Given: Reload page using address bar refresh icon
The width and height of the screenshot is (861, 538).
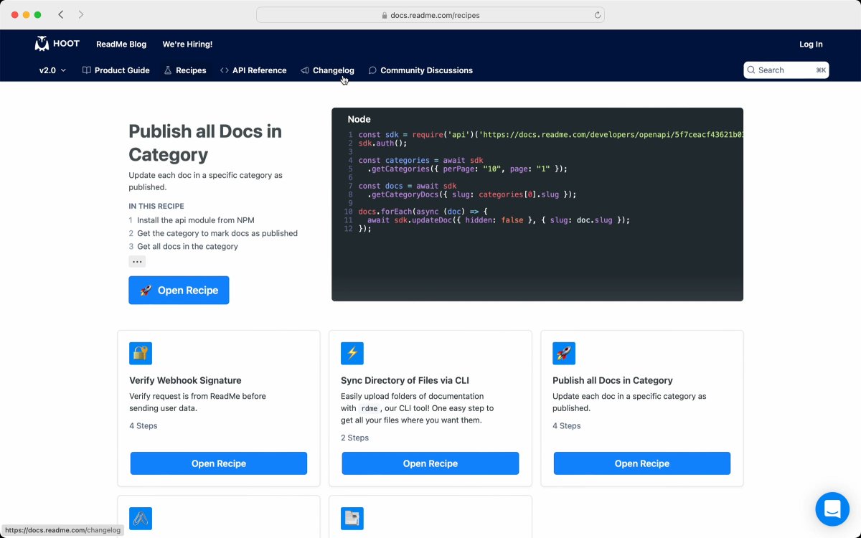Looking at the screenshot, I should pyautogui.click(x=597, y=15).
